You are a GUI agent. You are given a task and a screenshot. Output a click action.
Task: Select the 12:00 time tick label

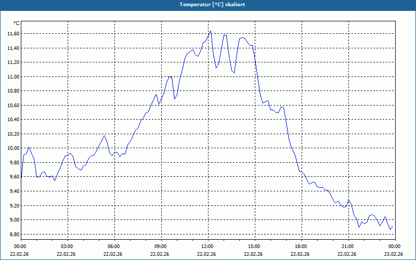click(209, 246)
